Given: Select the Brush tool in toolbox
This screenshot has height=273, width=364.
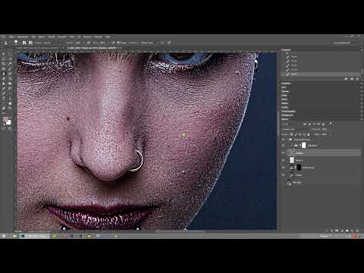Looking at the screenshot, I should tap(10, 69).
